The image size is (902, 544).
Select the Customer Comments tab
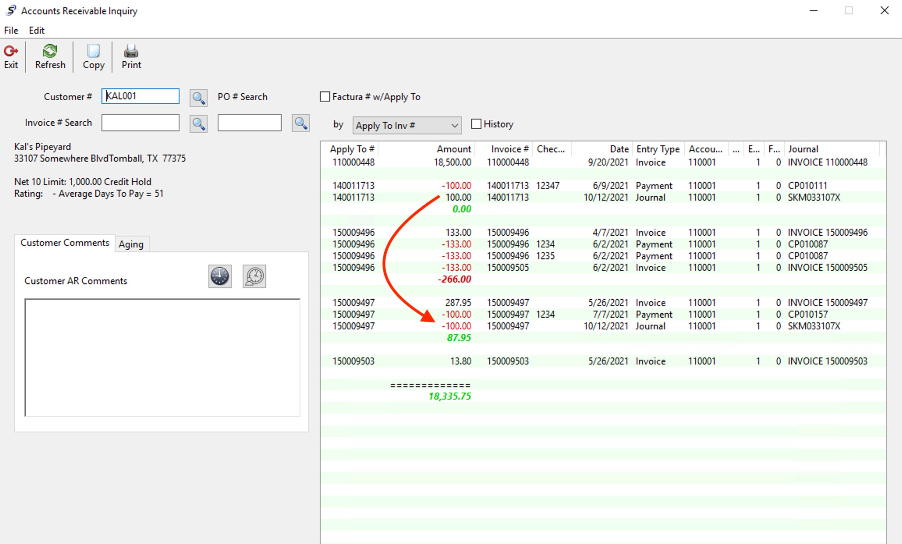tap(65, 243)
